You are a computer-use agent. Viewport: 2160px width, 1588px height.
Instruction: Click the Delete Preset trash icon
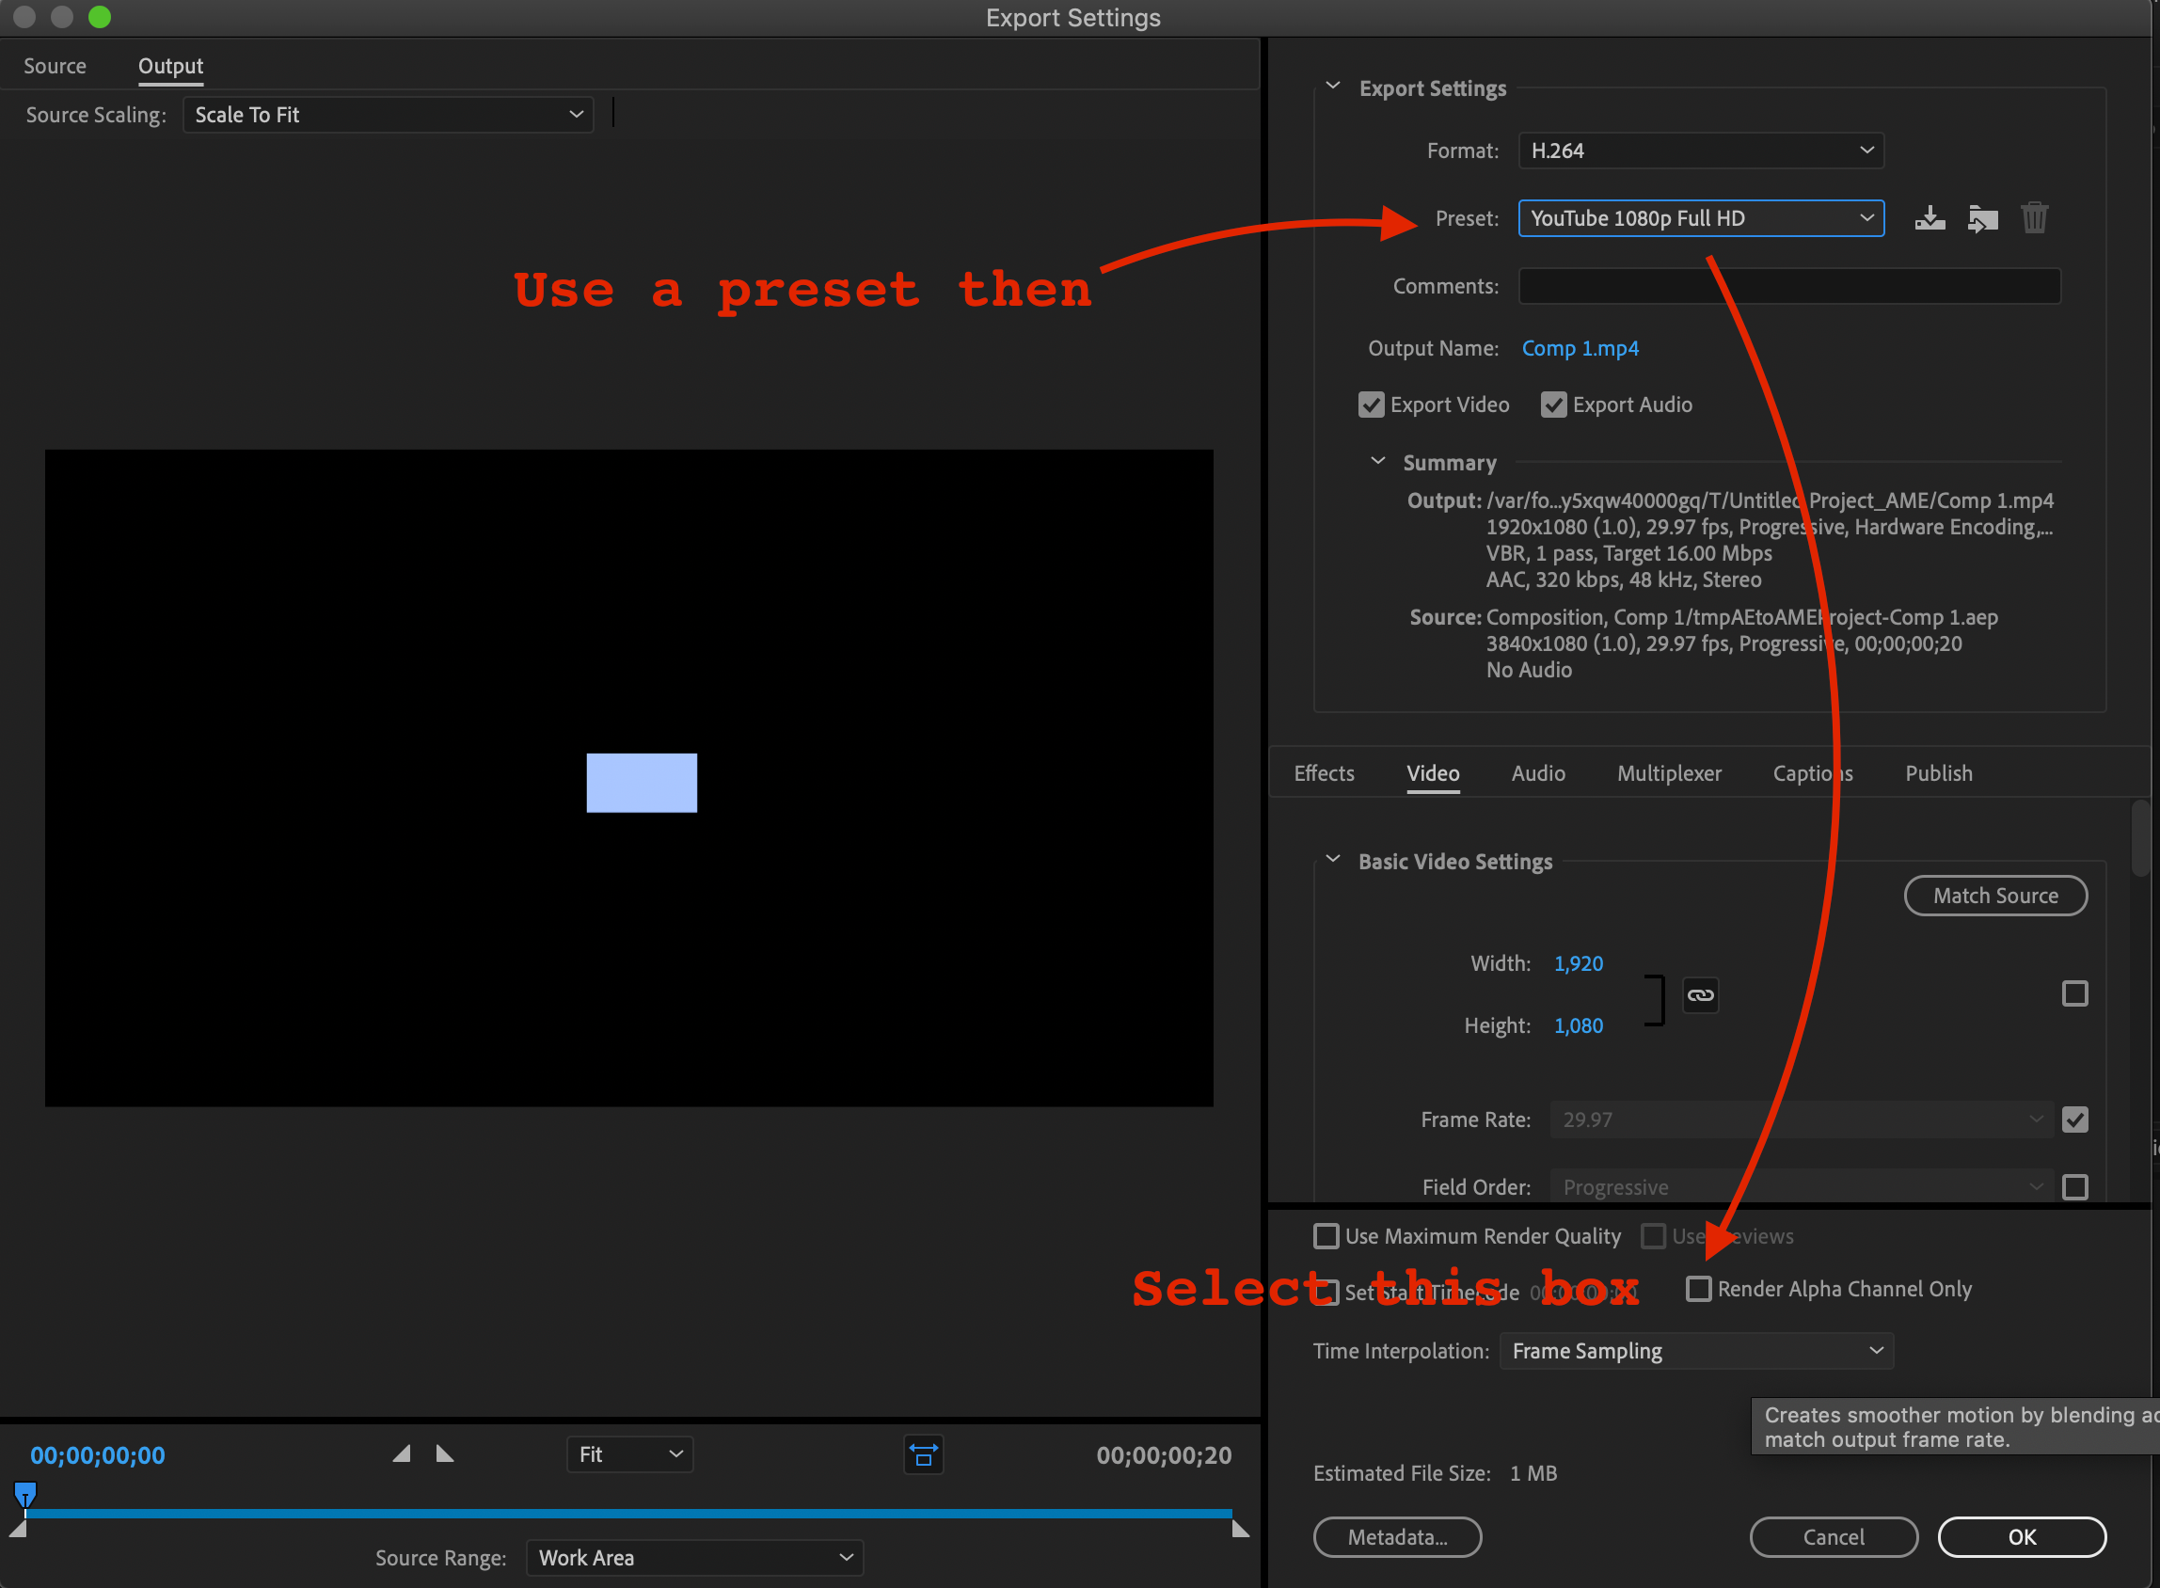tap(2034, 218)
